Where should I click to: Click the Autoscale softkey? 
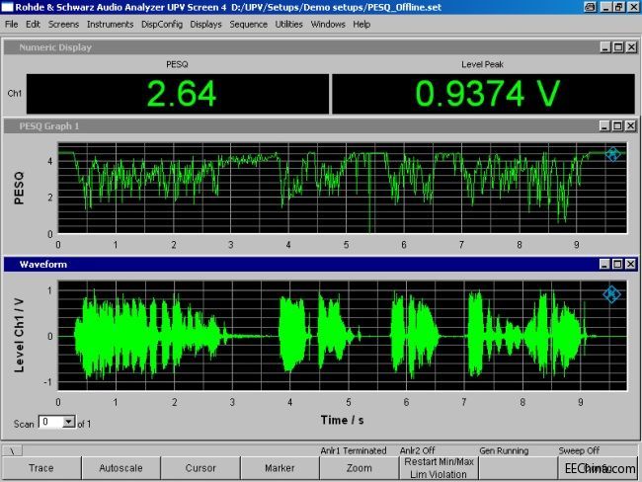tap(120, 468)
